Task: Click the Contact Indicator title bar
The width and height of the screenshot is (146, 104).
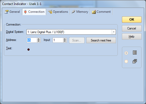Action: click(x=73, y=4)
